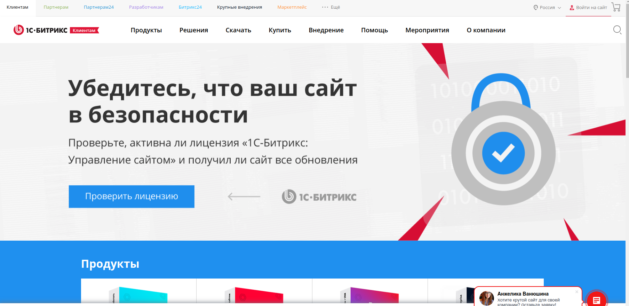The image size is (629, 306).
Task: Click the grey 1С-Битрикс banner logo
Action: (x=319, y=197)
